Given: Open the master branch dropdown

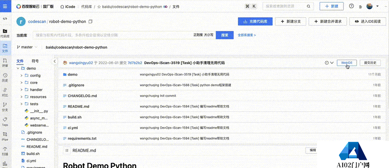Looking at the screenshot, I should 27,47.
